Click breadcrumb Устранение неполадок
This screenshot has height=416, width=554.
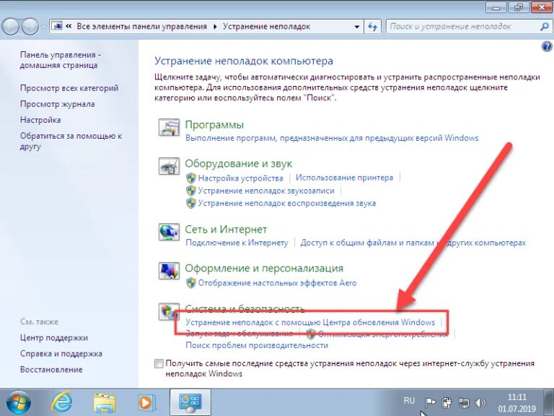[x=267, y=27]
